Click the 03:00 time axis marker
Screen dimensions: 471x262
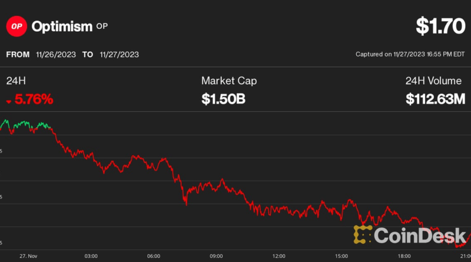tap(91, 256)
